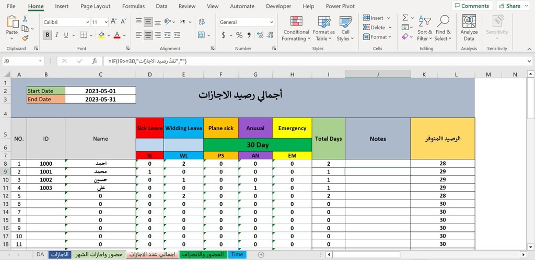
Task: Click the Orientation text angle icon
Action: [167, 21]
